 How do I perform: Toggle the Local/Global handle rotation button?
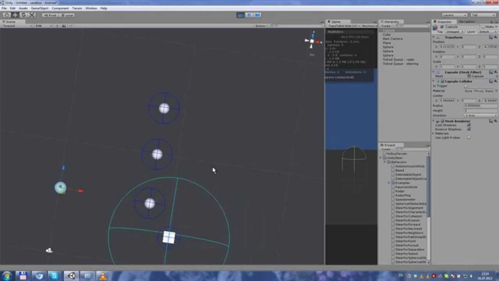(67, 15)
